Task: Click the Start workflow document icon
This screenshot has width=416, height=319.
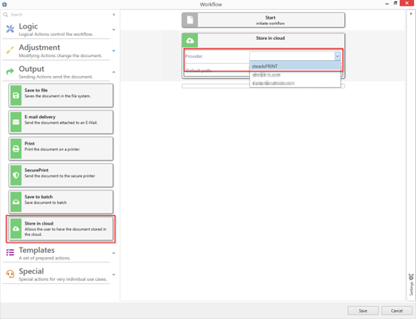Action: 190,20
